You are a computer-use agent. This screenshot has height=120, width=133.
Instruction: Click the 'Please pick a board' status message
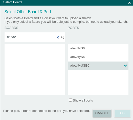tap(46, 111)
